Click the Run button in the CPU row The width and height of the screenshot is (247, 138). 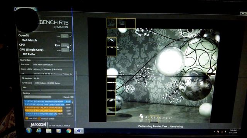(65, 45)
